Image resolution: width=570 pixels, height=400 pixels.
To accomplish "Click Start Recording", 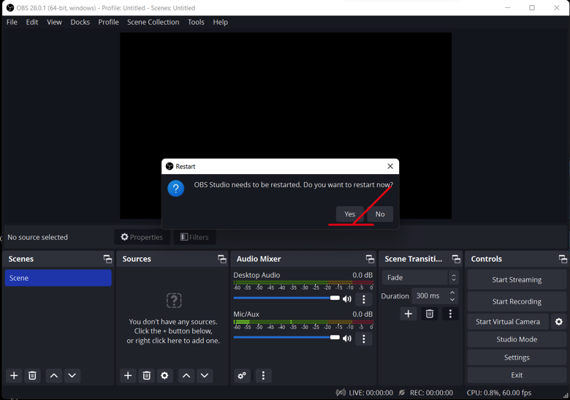I will tap(517, 301).
